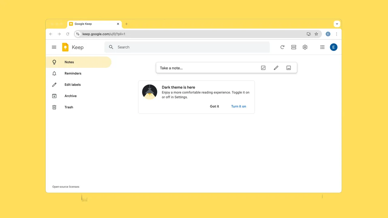Click the refresh icon in Keep header
This screenshot has width=388, height=218.
point(282,47)
